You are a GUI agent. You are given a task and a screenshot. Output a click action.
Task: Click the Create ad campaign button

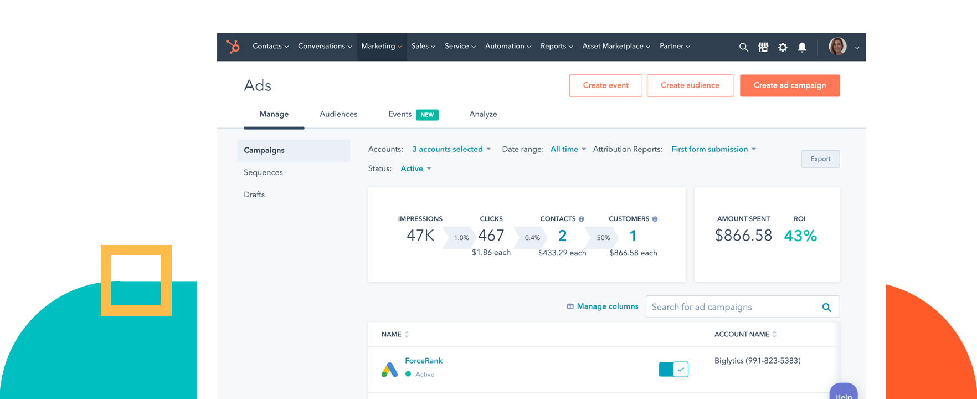[790, 85]
